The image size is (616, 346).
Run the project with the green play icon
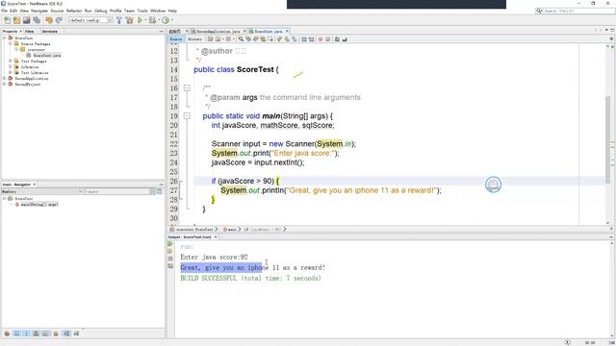point(140,20)
